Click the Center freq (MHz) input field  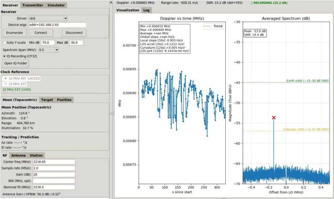[54, 162]
